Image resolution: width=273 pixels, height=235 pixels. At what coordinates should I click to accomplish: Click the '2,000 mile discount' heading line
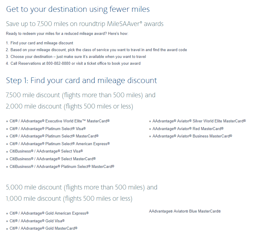click(69, 106)
